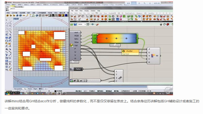
Task: Expand the arrow beside the eye preview icon
Action: pos(95,24)
